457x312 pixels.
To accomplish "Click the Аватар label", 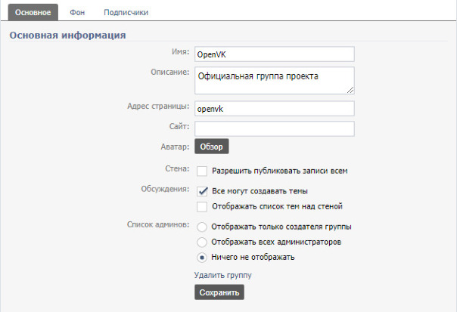I will pos(175,147).
